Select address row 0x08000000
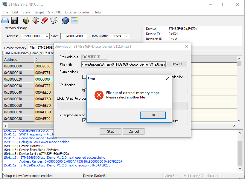245x179 pixels. coord(19,66)
